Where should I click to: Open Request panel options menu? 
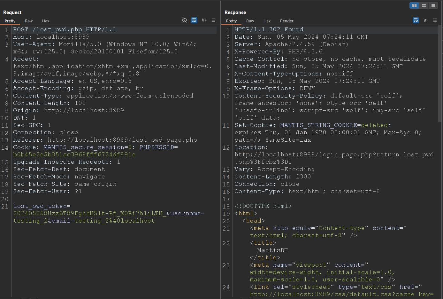tap(213, 20)
